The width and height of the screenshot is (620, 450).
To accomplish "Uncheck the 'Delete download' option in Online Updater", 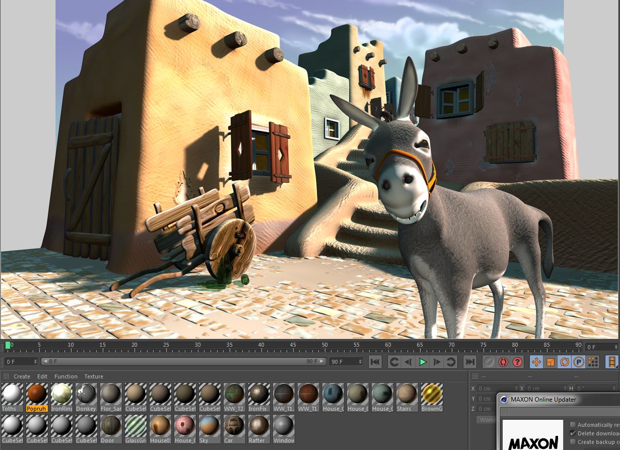I will (x=573, y=433).
